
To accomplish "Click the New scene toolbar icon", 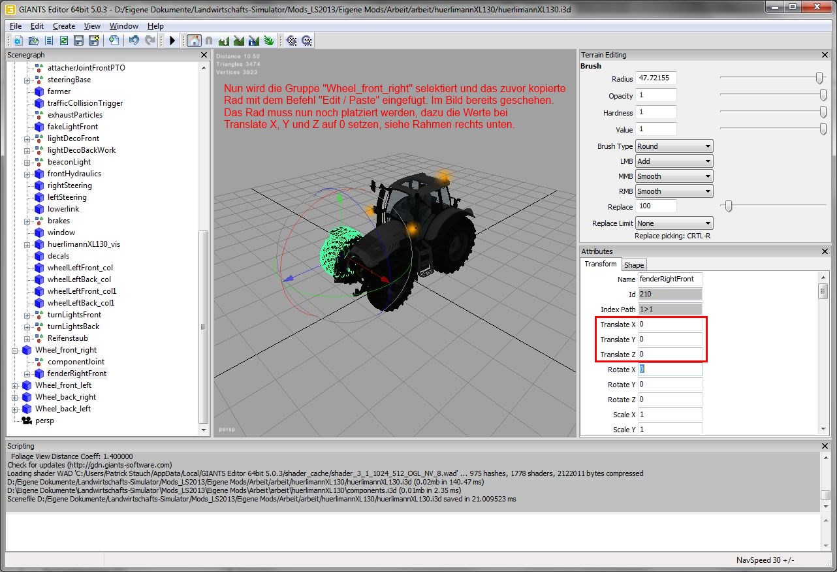I will pyautogui.click(x=18, y=40).
